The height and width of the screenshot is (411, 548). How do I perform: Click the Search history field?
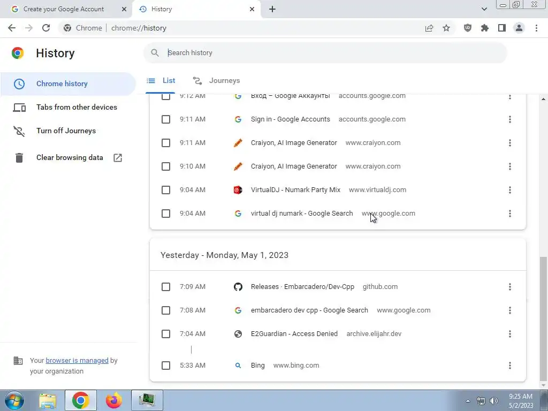click(325, 53)
